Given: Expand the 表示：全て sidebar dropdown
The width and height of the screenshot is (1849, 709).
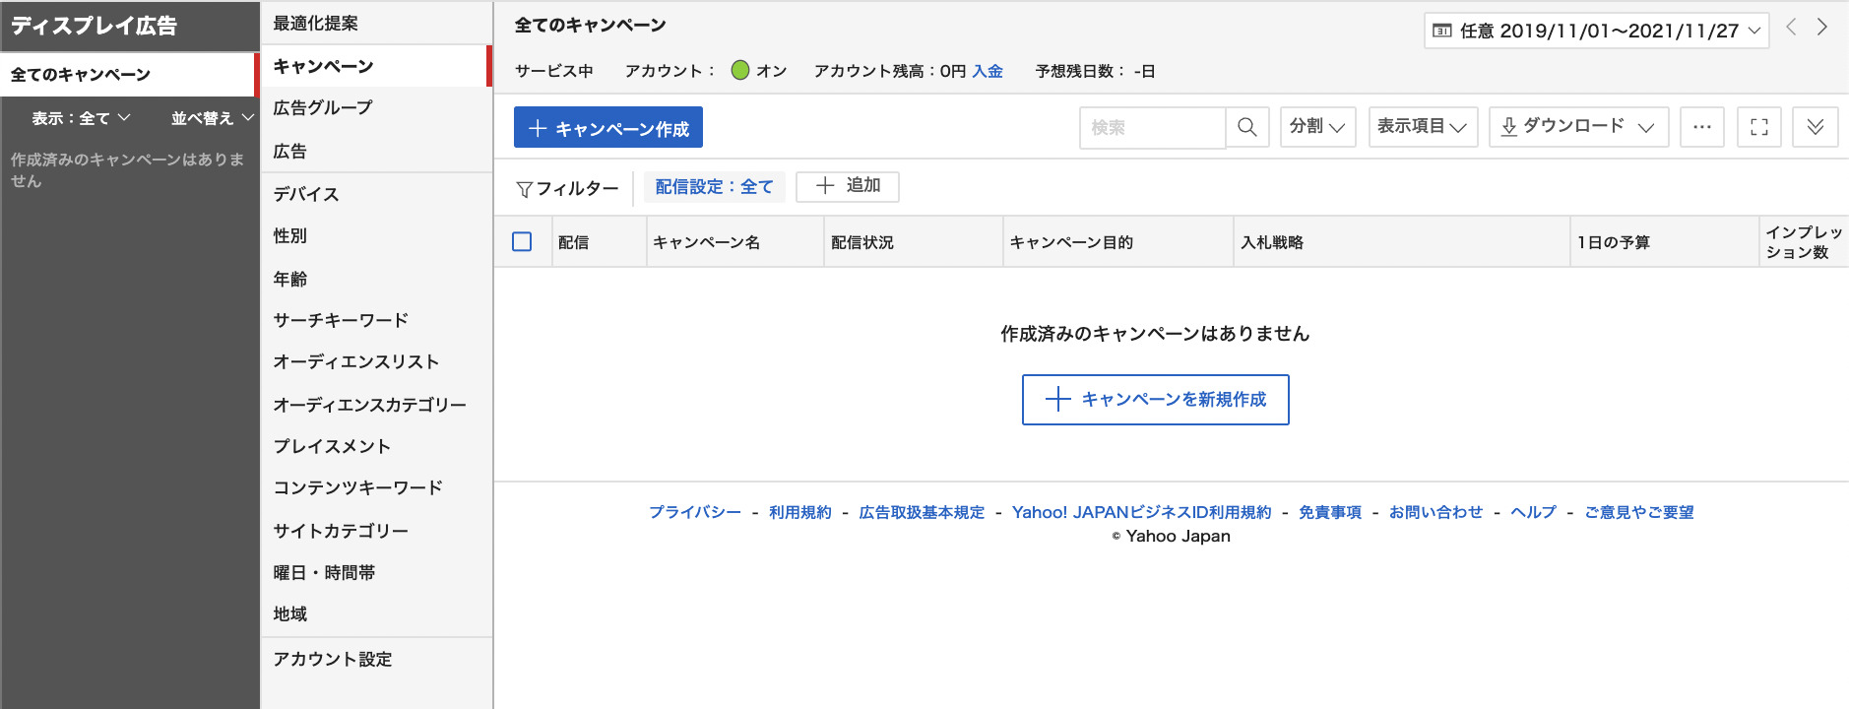Looking at the screenshot, I should [x=81, y=118].
